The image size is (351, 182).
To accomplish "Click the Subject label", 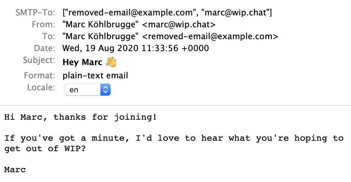I will 39,60.
